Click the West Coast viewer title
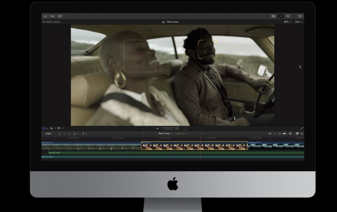 coord(172,22)
